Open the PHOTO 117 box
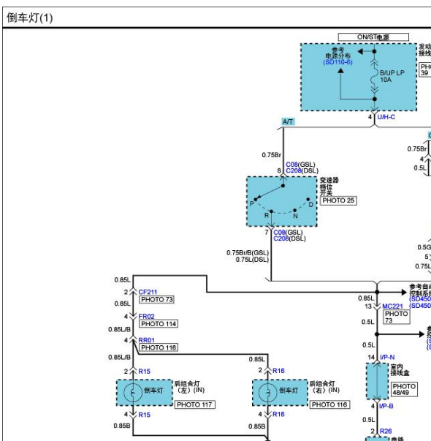The height and width of the screenshot is (441, 431). click(194, 404)
